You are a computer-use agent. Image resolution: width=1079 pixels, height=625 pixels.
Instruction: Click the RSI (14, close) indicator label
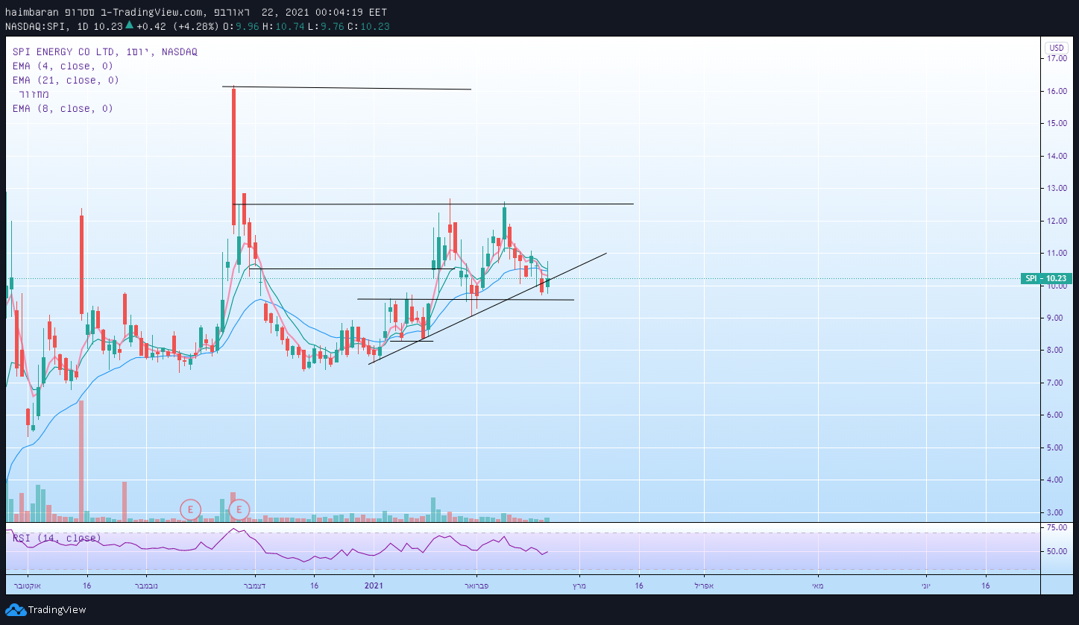[57, 538]
